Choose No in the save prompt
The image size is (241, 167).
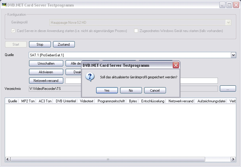(131, 90)
